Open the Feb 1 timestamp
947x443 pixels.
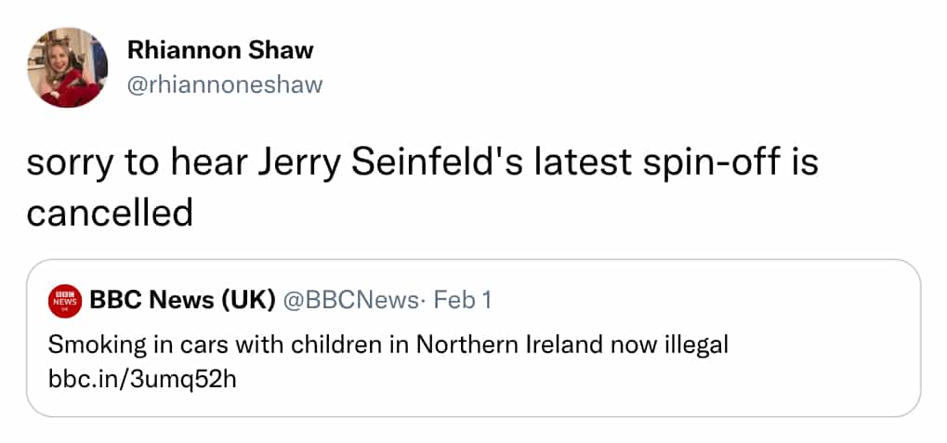tap(463, 300)
